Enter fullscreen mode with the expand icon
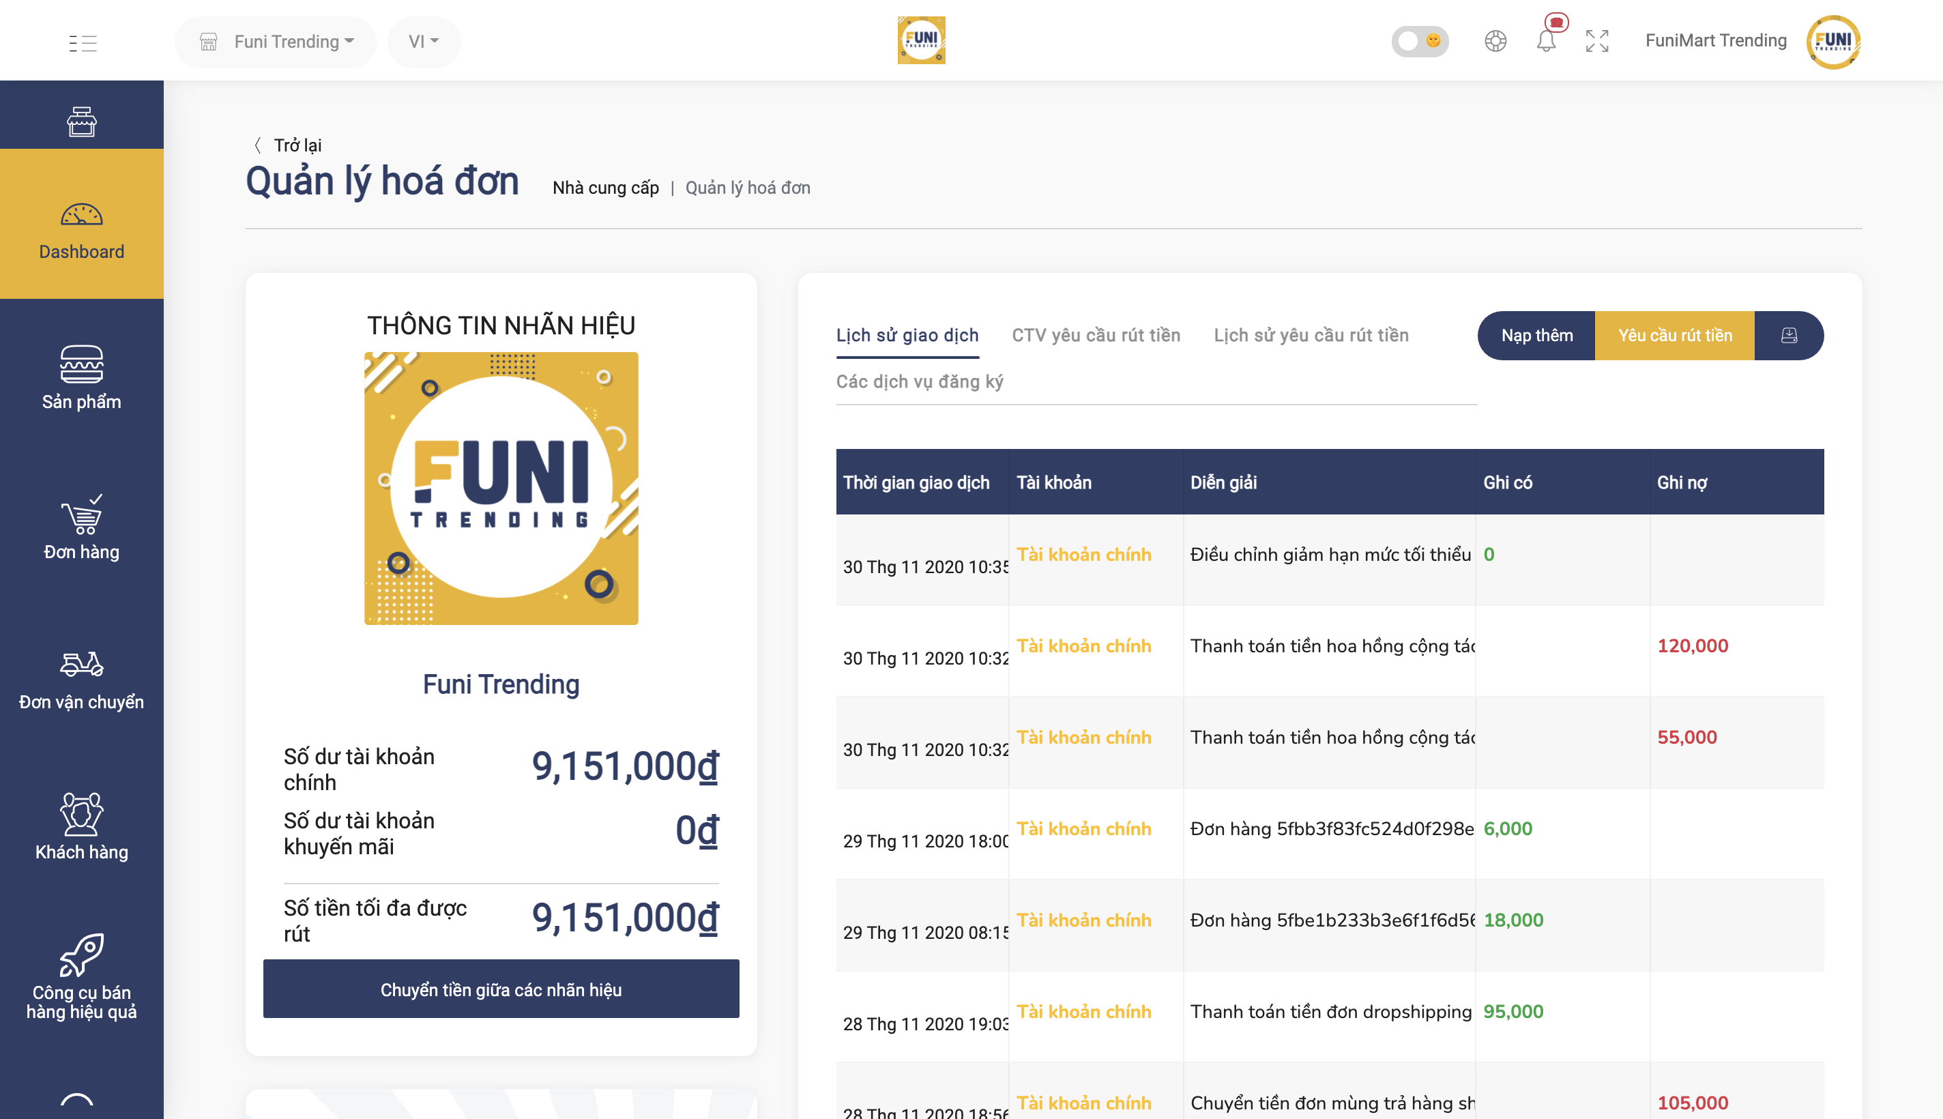1943x1119 pixels. tap(1597, 41)
